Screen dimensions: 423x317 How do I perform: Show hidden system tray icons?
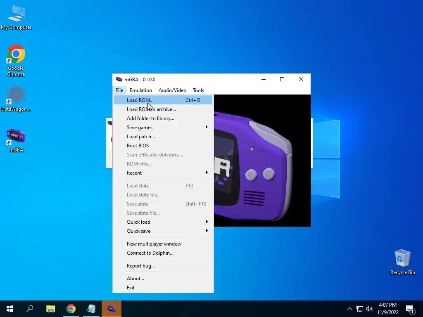[x=349, y=309]
